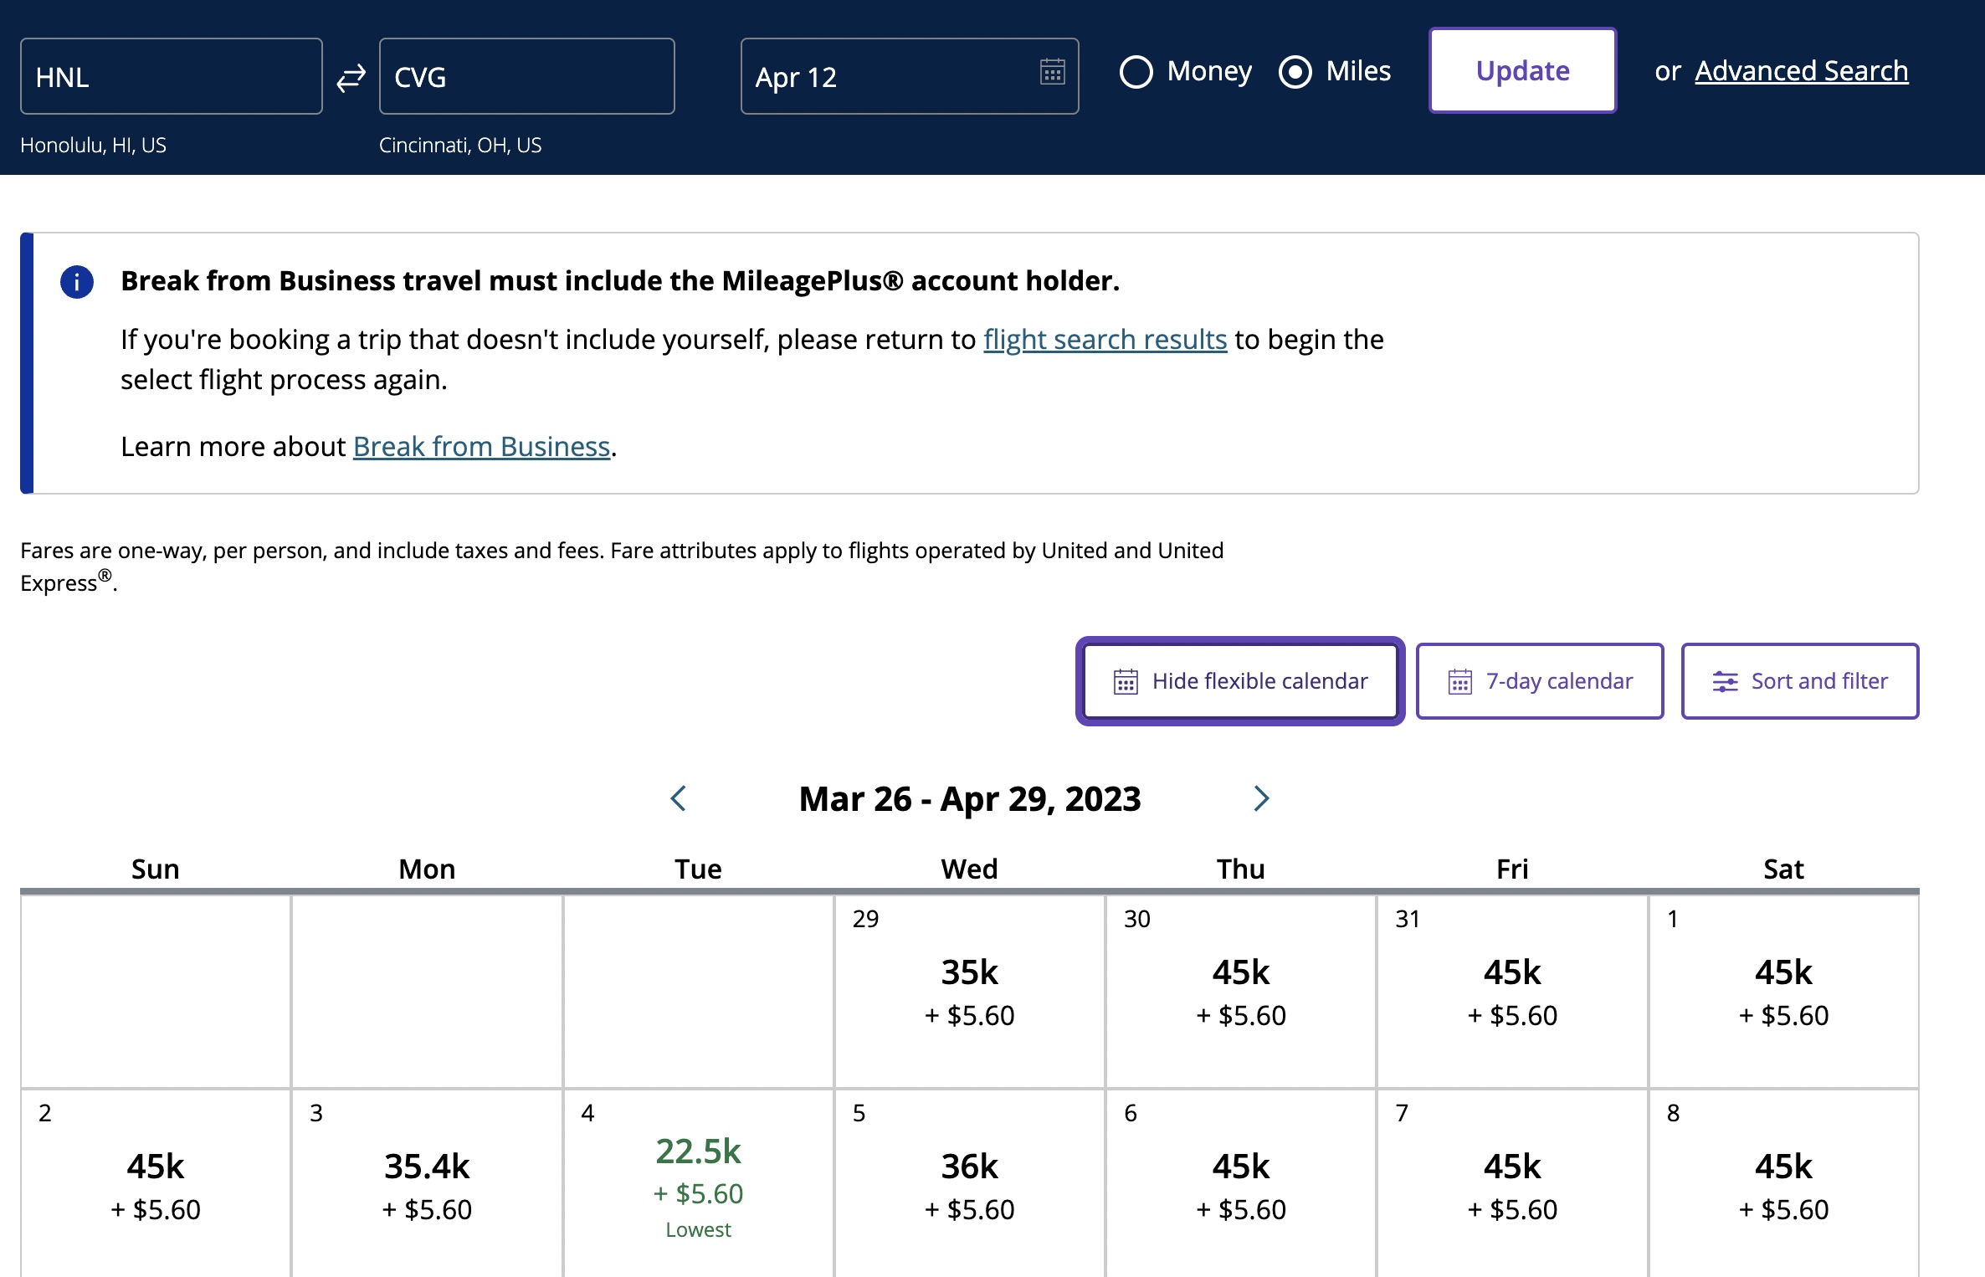
Task: Click the Sort and filter sliders icon
Action: coord(1725,682)
